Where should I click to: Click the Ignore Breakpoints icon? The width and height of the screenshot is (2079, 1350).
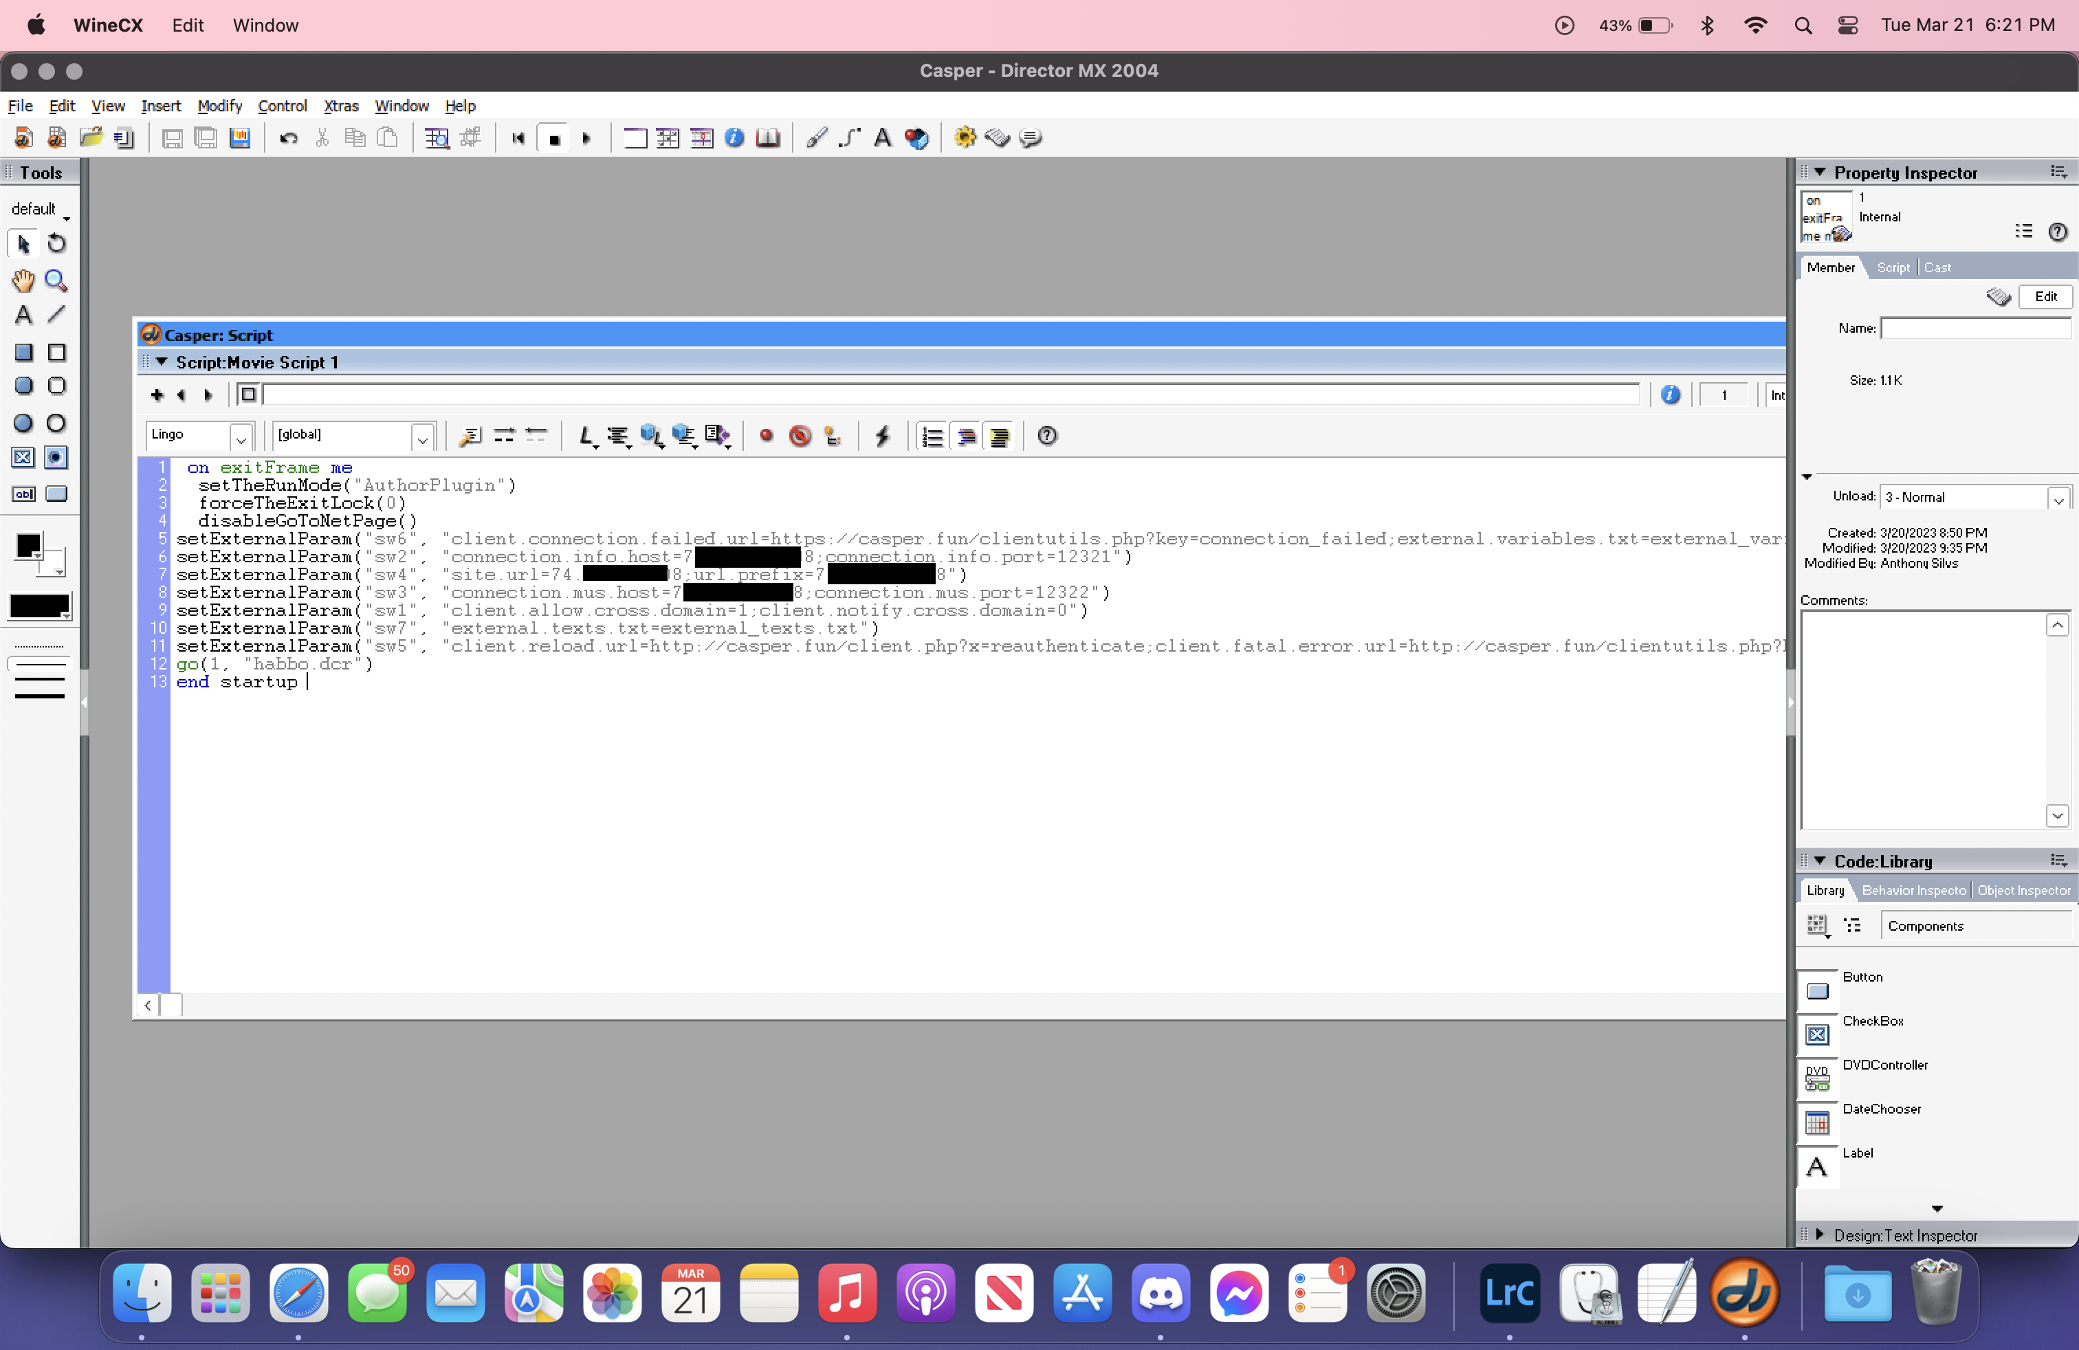pyautogui.click(x=800, y=436)
